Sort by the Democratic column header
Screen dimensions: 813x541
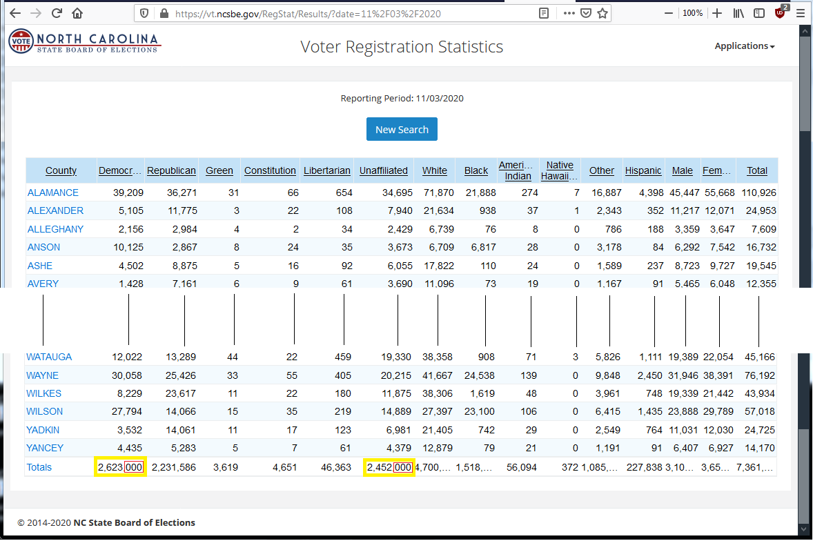pos(120,170)
